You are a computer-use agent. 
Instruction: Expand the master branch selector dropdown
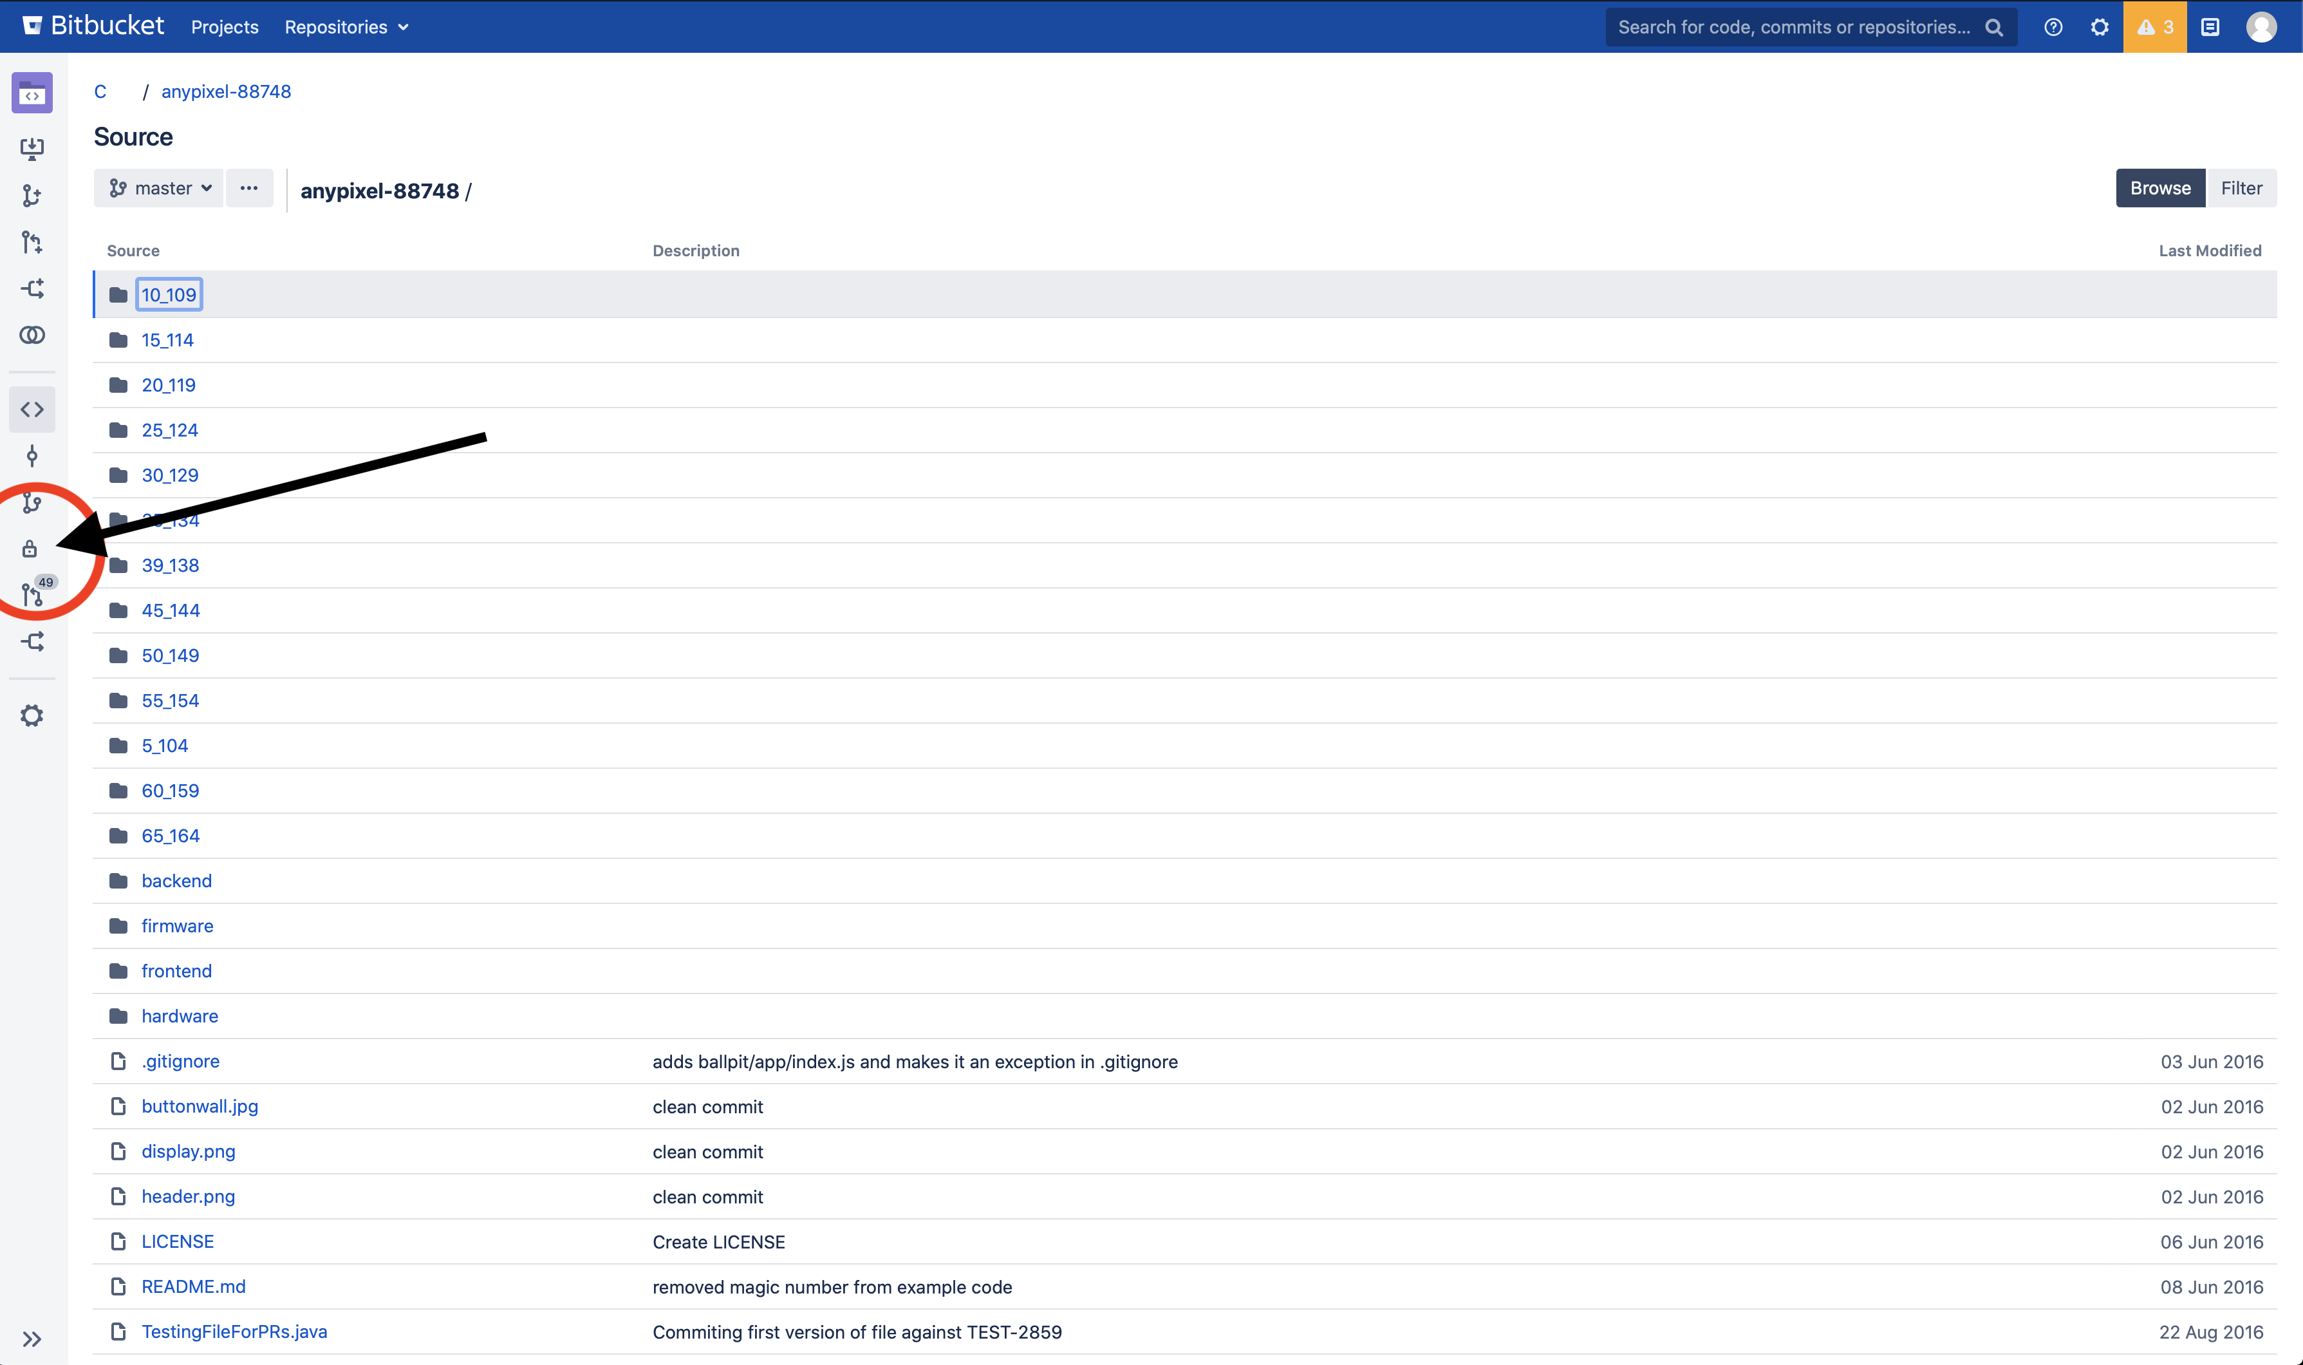[x=159, y=189]
